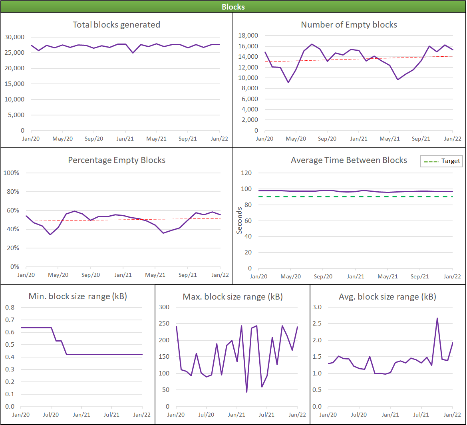This screenshot has width=467, height=425.
Task: Click Jul/21 under Max. block size chart
Action: click(266, 415)
